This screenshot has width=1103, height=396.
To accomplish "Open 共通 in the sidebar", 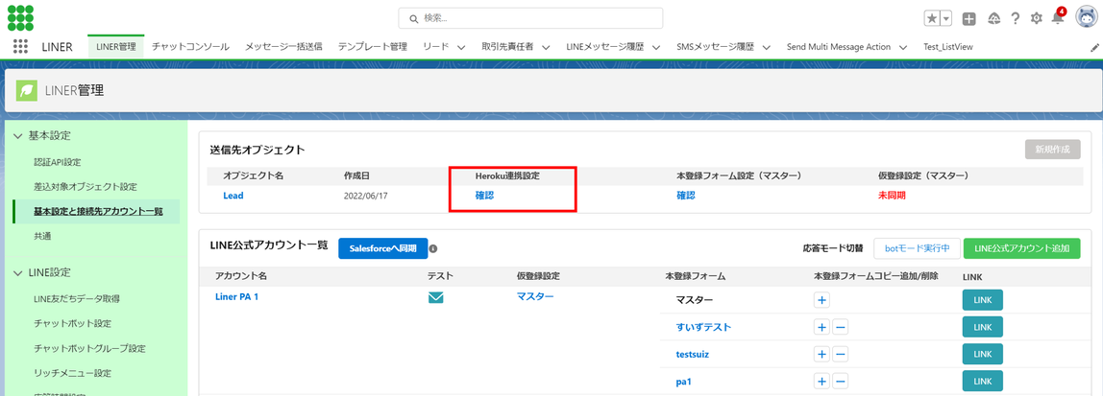I will 42,236.
